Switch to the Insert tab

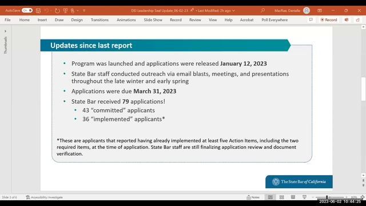click(x=42, y=20)
